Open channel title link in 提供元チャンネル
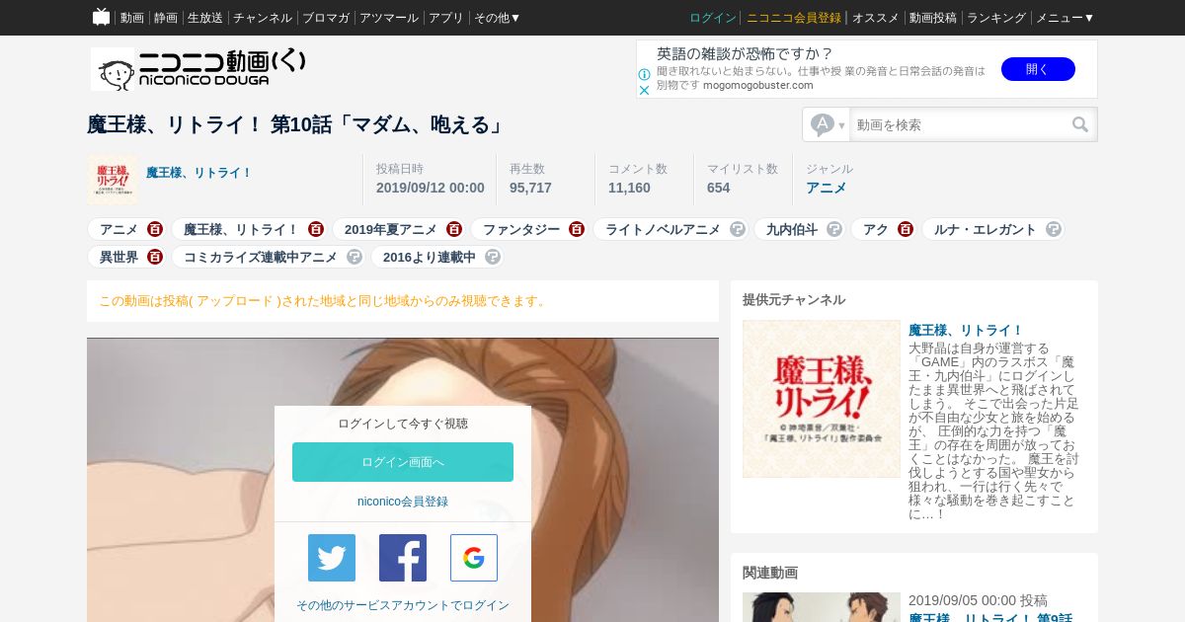 [966, 330]
